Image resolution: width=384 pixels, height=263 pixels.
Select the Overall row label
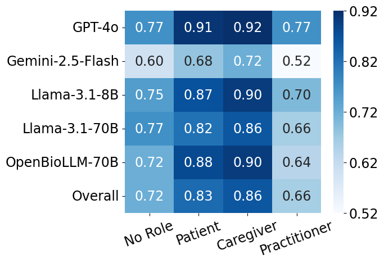pos(95,197)
